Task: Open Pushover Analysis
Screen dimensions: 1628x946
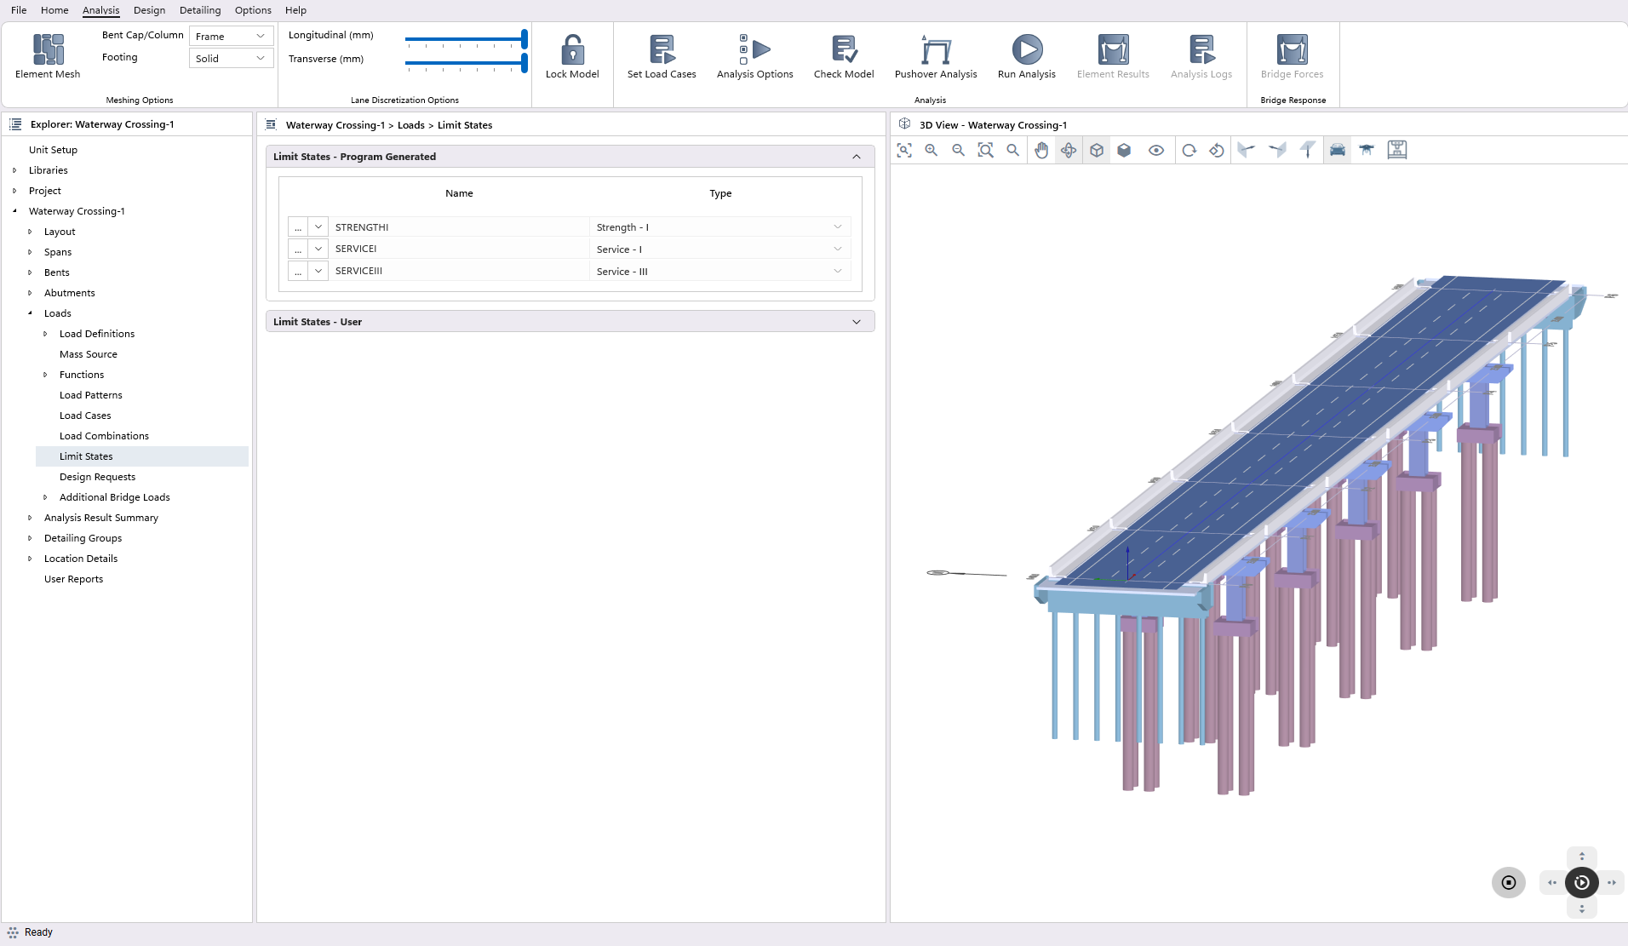Action: 935,50
